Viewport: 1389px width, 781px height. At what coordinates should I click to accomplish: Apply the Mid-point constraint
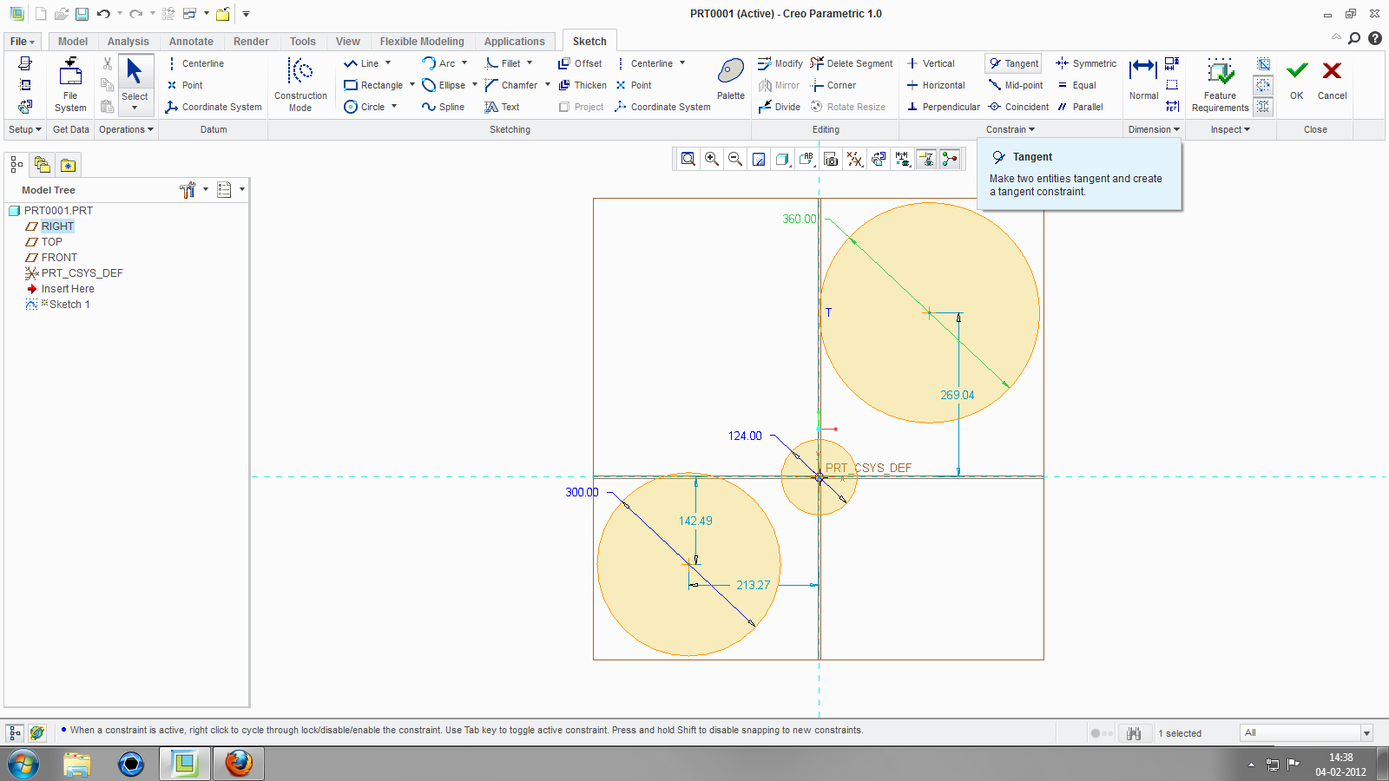pyautogui.click(x=1017, y=85)
